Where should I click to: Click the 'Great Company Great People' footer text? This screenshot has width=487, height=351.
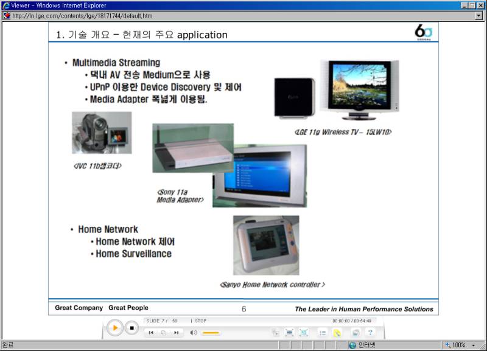click(102, 308)
